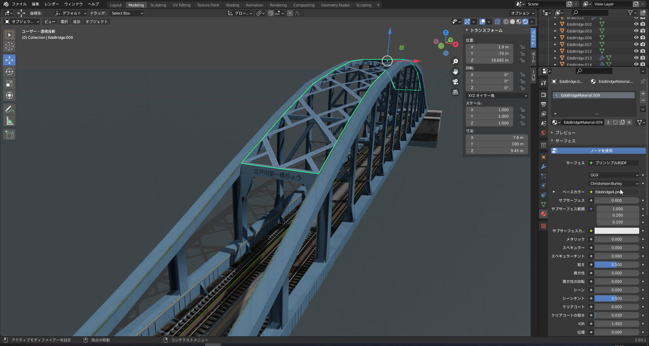Click the プリンシプルBSDF surface shader button

[614, 163]
